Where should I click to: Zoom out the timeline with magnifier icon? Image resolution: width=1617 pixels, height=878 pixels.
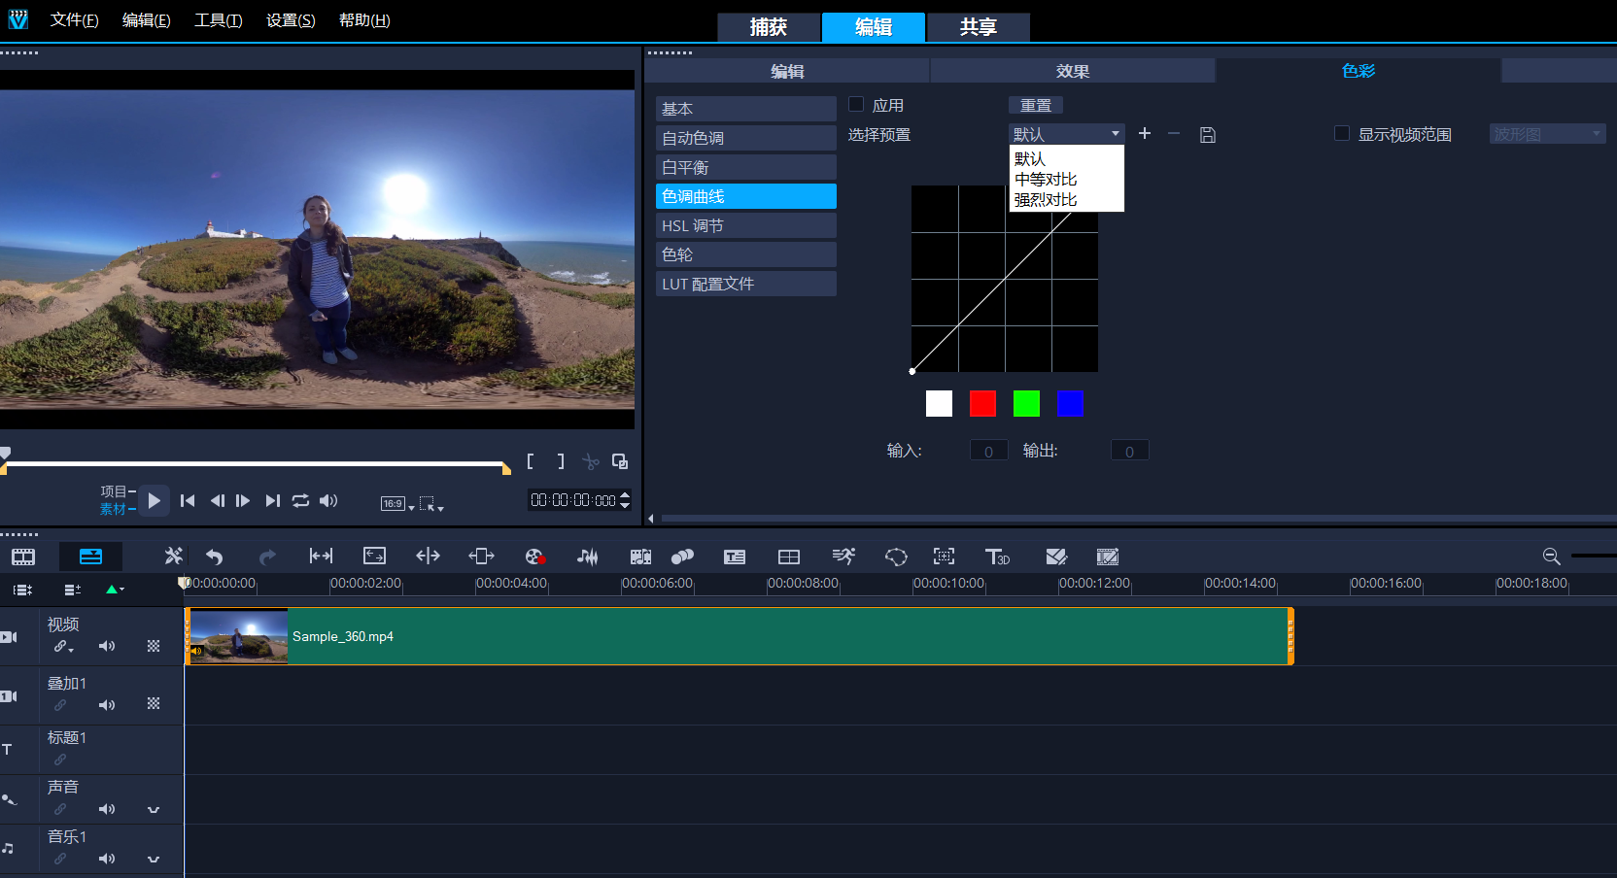pyautogui.click(x=1551, y=557)
